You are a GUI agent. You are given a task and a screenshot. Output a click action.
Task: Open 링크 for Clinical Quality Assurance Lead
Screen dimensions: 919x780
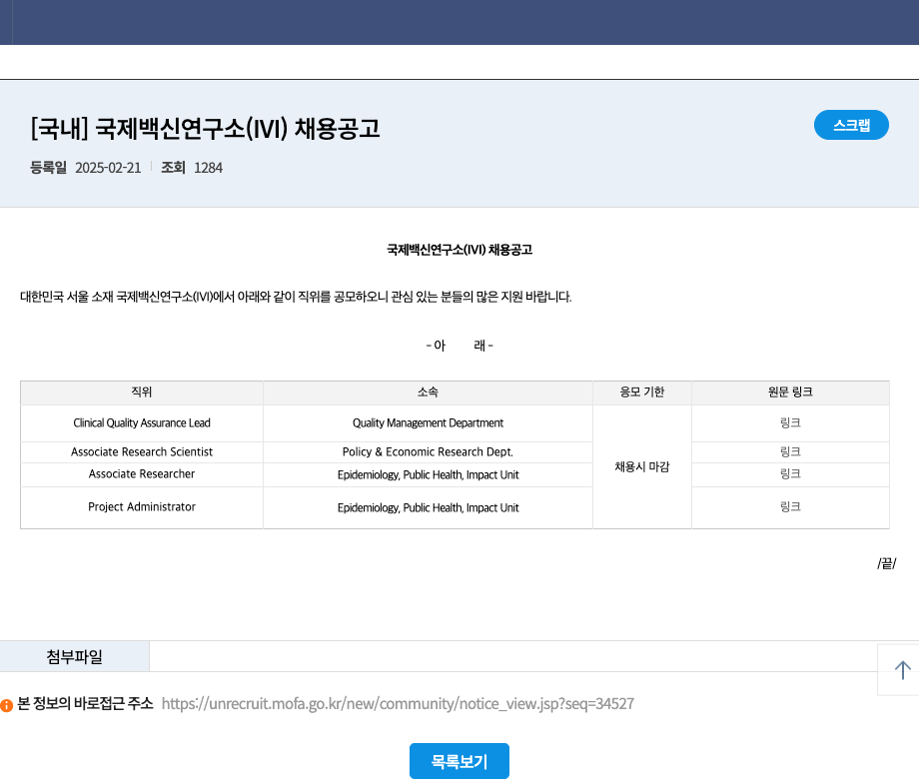790,422
